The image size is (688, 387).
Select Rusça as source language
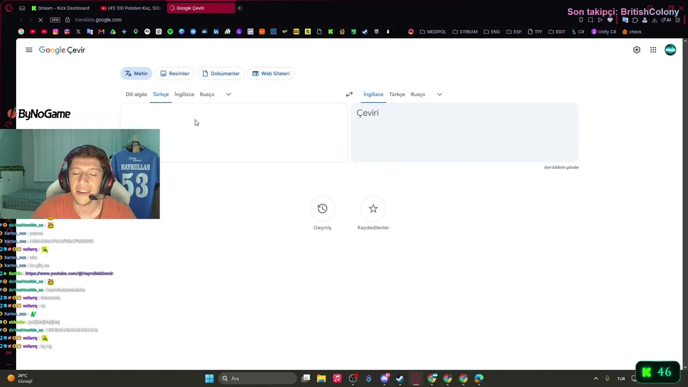[x=207, y=94]
